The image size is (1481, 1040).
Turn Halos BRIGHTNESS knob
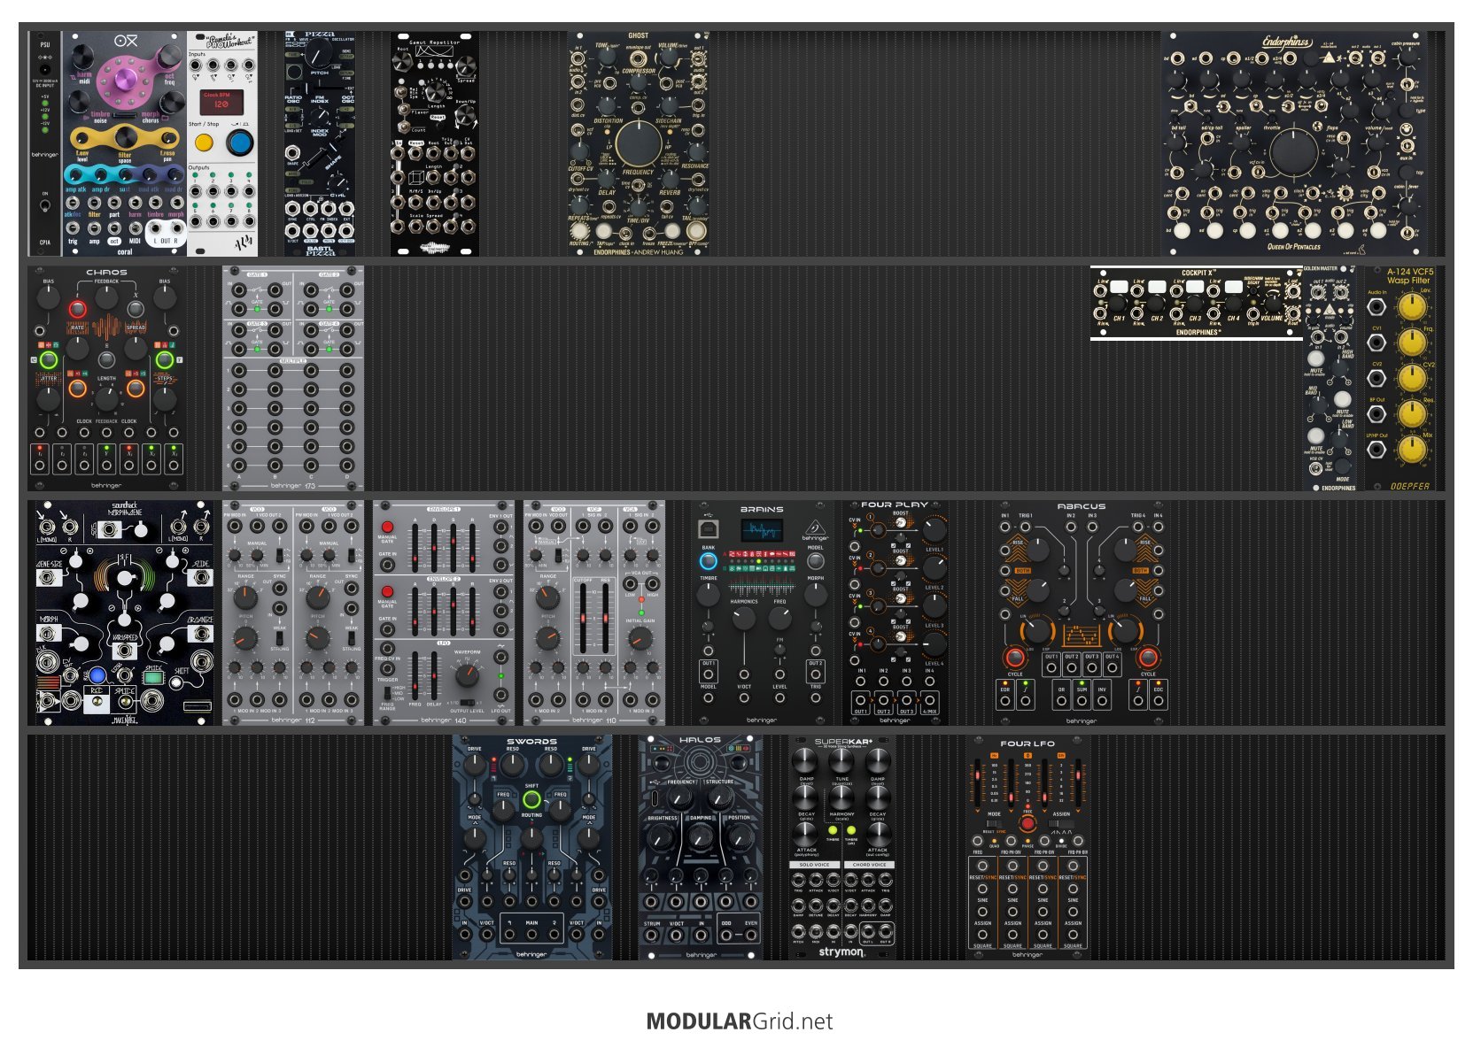pyautogui.click(x=663, y=837)
